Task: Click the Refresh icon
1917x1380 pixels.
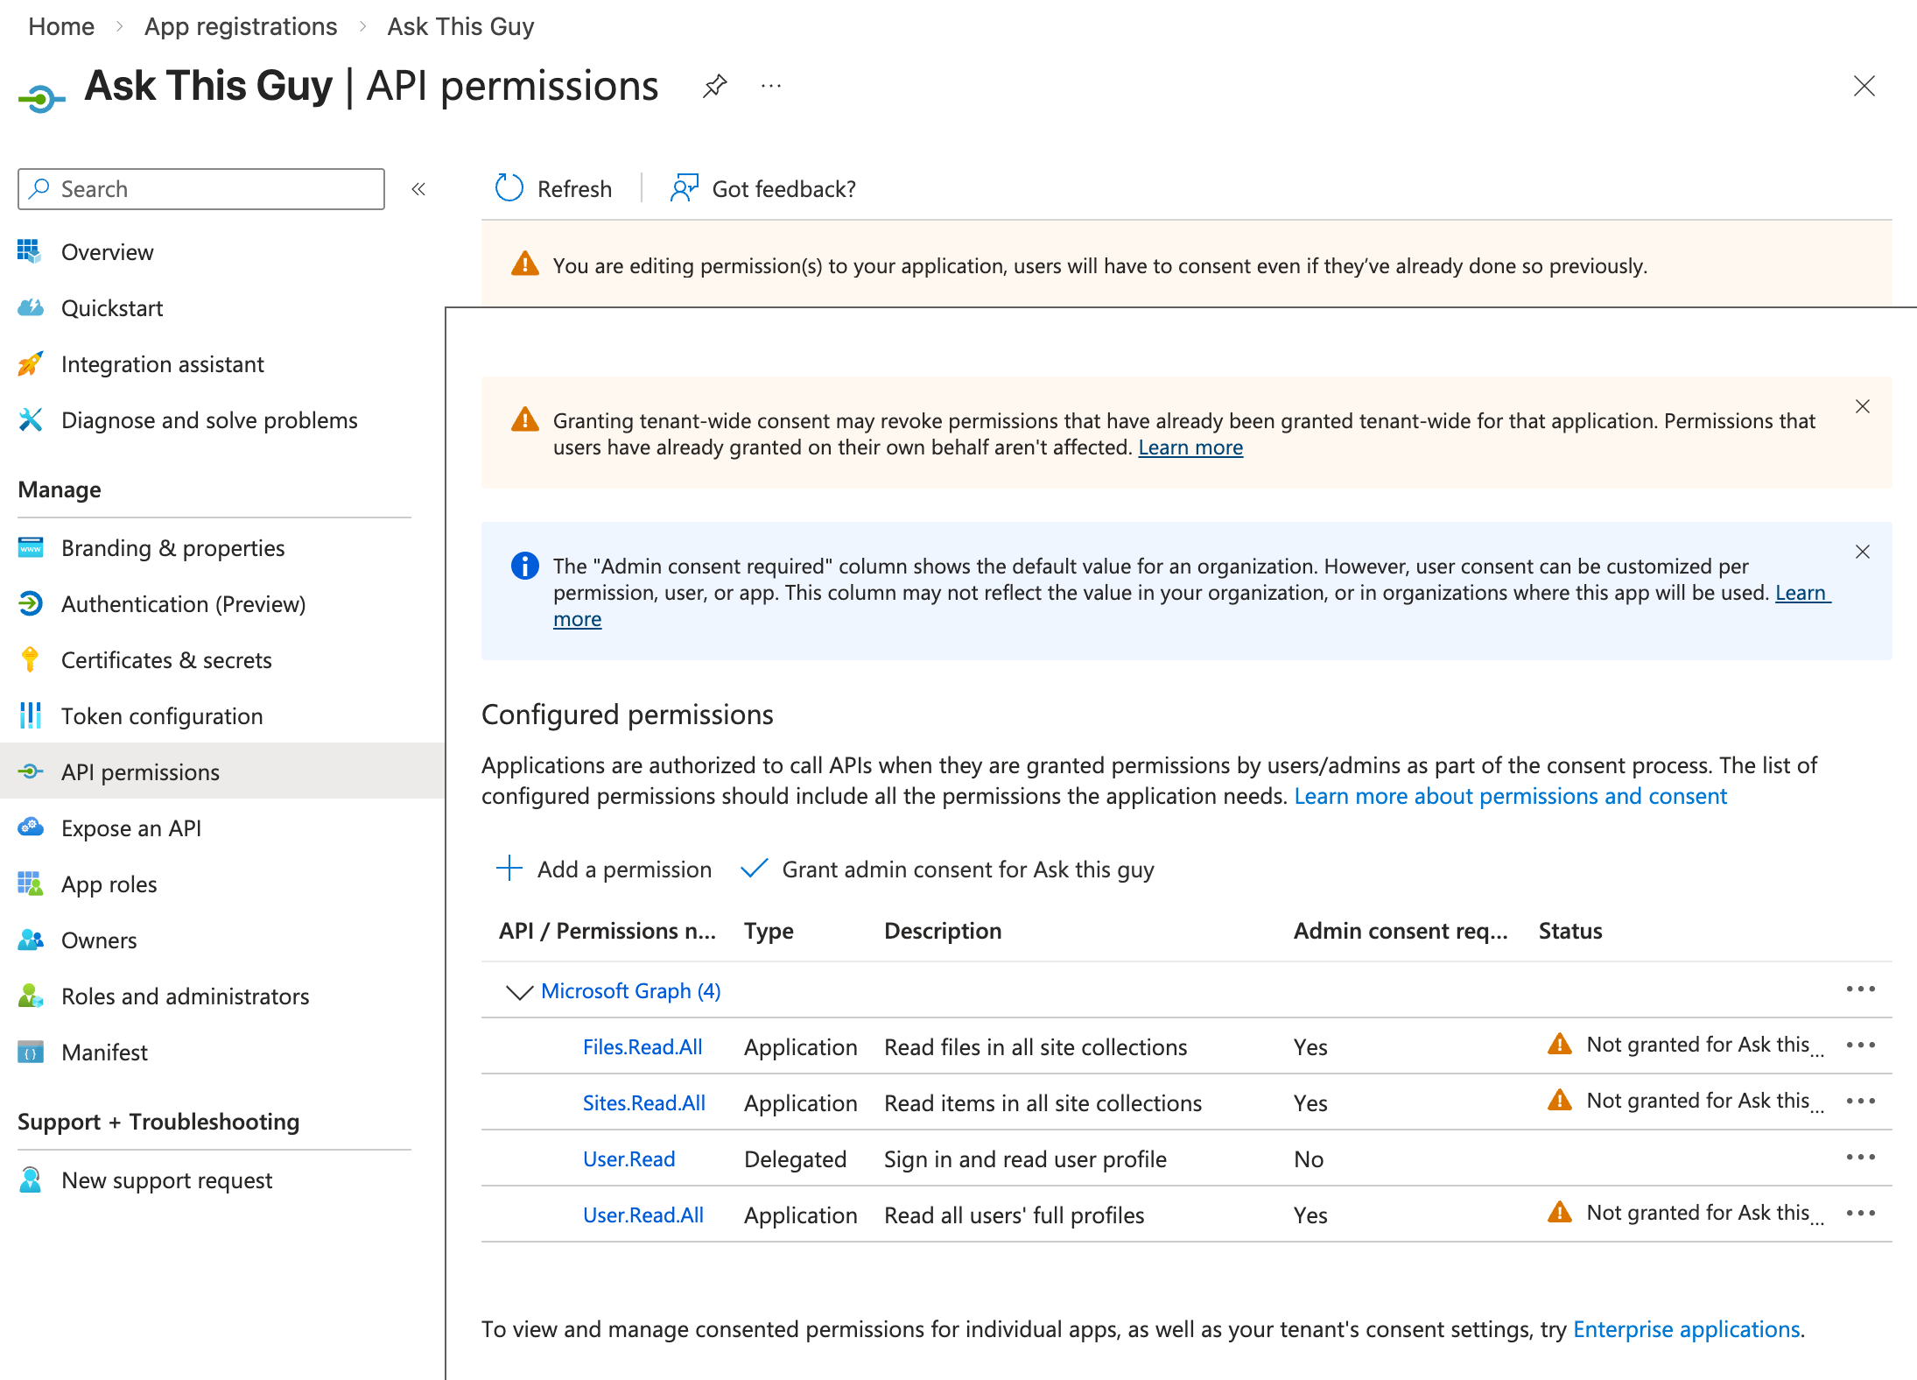Action: tap(508, 188)
